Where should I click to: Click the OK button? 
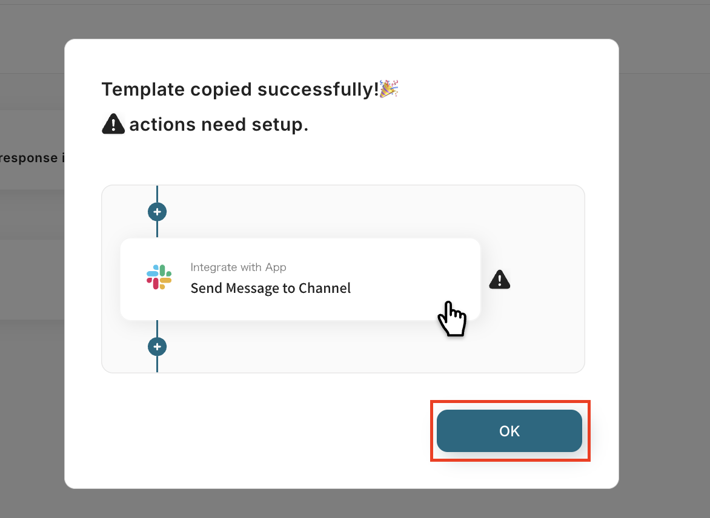tap(509, 431)
